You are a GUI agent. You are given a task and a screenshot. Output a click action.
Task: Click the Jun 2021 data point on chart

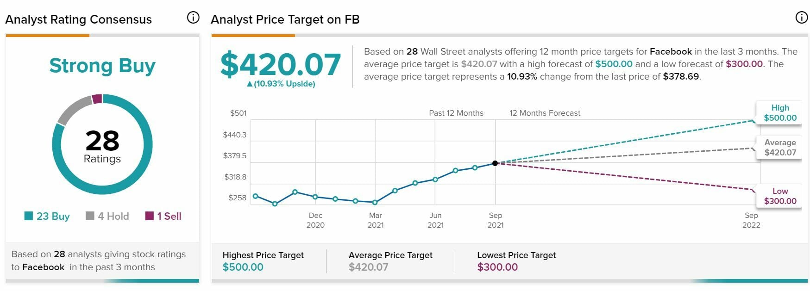coord(435,180)
